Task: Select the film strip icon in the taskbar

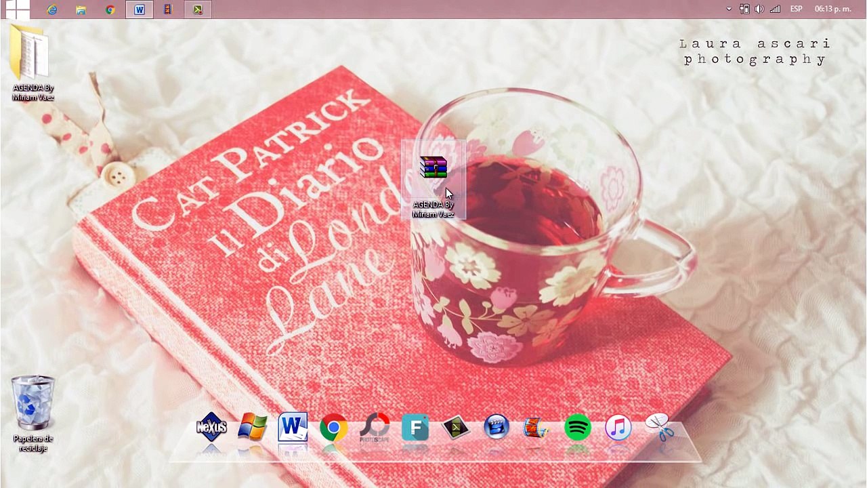Action: [168, 9]
